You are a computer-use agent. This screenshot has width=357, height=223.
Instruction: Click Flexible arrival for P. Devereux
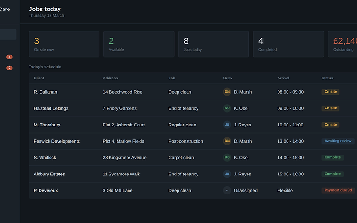tap(285, 191)
